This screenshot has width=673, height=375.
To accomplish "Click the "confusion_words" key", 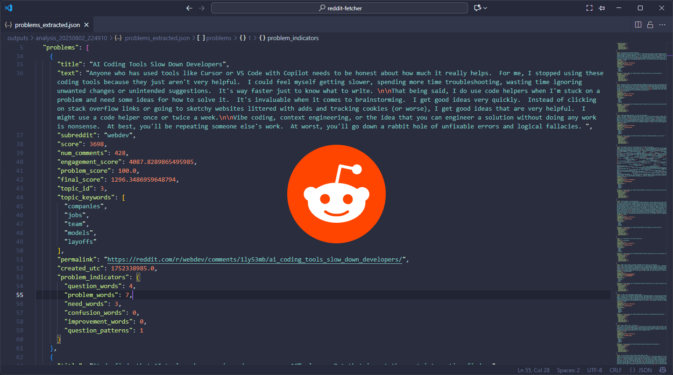I will coord(95,313).
